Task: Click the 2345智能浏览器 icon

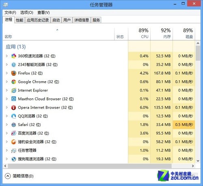Action: (13, 64)
